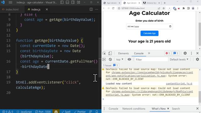Open Chrome profile avatar
Screen dimensions: 201x113
(x=193, y=8)
